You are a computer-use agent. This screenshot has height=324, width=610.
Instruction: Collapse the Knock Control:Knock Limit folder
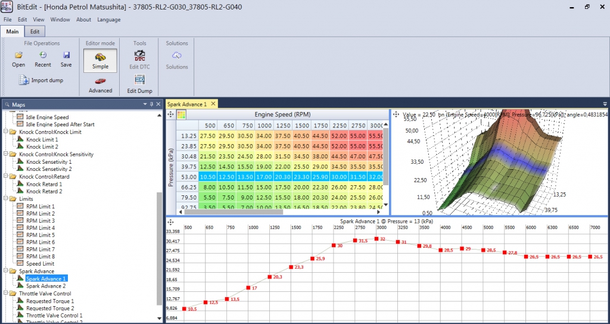click(6, 132)
